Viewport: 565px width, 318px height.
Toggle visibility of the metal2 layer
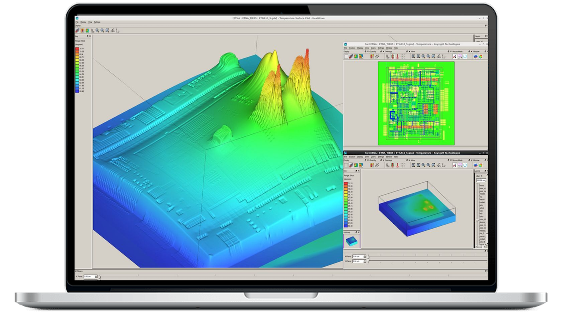click(x=481, y=194)
